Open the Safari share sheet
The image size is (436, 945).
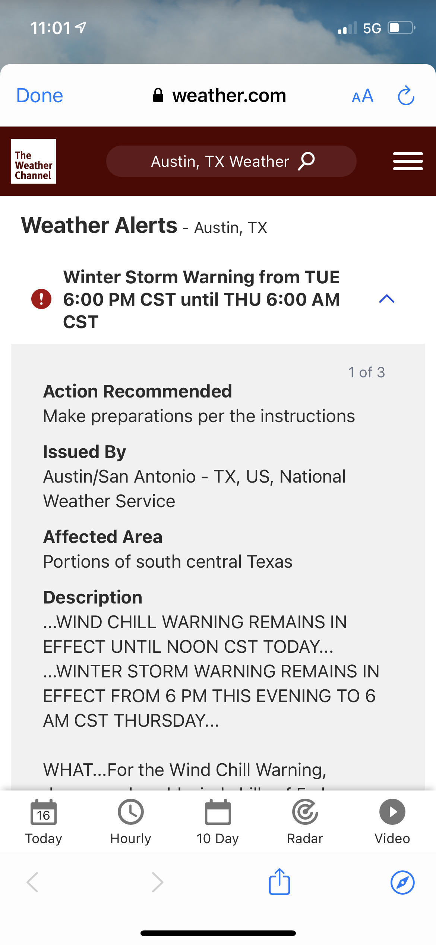point(279,882)
